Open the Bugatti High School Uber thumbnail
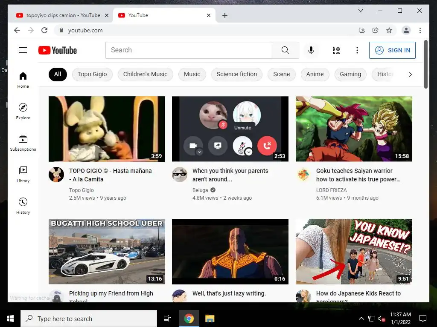 (107, 251)
